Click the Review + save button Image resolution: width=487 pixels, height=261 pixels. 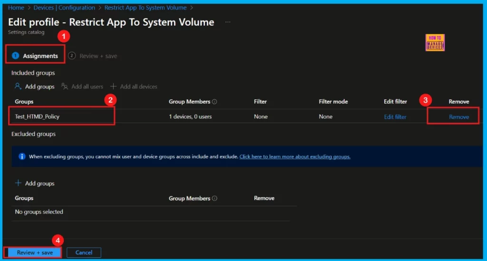[x=35, y=252]
